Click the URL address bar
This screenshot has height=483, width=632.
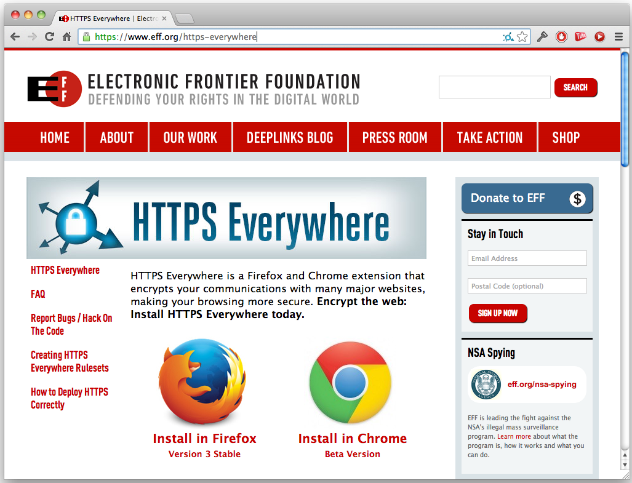pos(305,37)
